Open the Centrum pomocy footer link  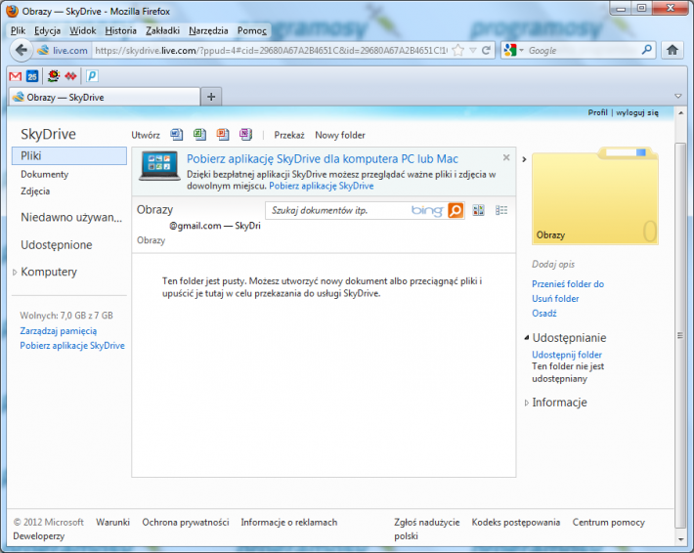[608, 522]
